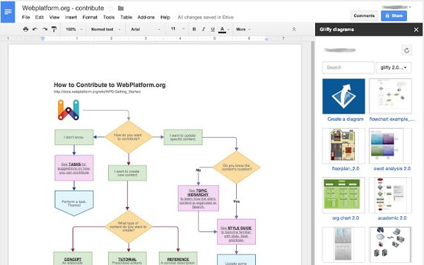Click the 'How do you want to contribute?' diamond

[129, 137]
